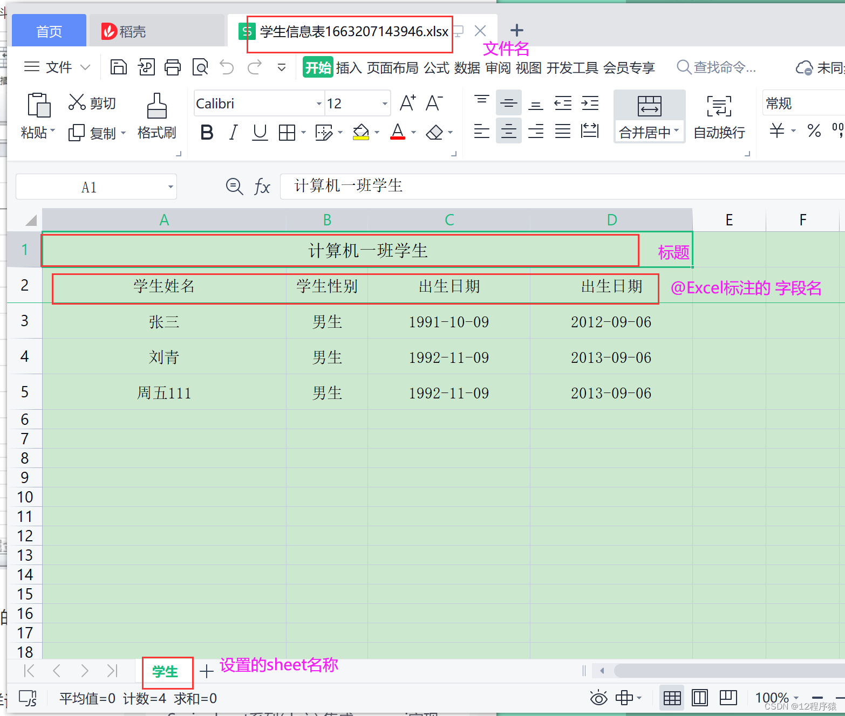Open the 公式 ribbon tab

point(437,68)
